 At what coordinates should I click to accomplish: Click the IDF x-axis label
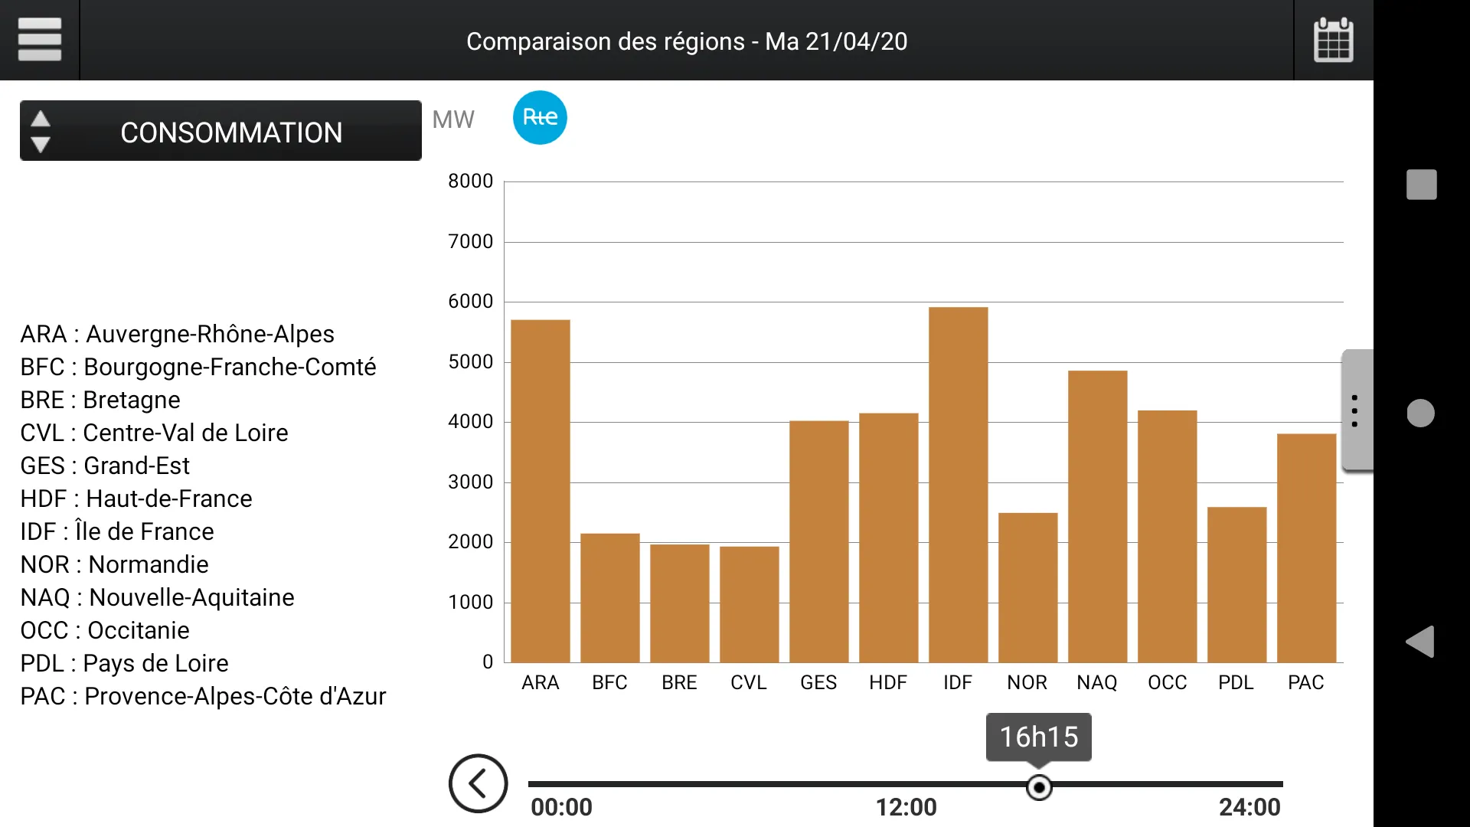[958, 682]
